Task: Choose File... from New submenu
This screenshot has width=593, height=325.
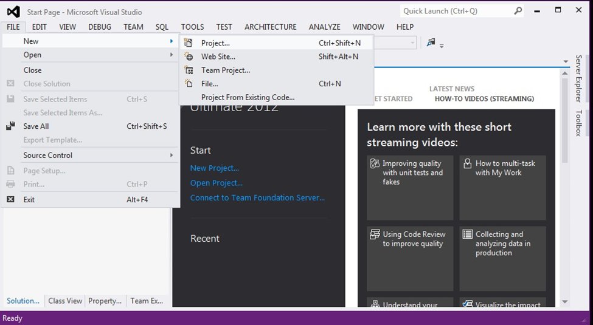Action: click(x=277, y=84)
